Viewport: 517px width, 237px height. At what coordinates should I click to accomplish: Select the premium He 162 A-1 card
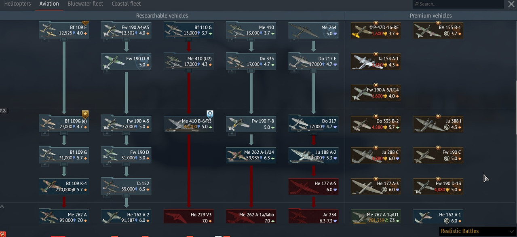(438, 217)
